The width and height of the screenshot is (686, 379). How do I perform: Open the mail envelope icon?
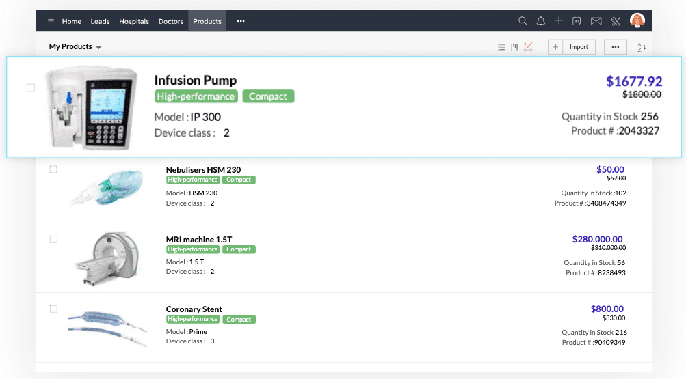596,21
